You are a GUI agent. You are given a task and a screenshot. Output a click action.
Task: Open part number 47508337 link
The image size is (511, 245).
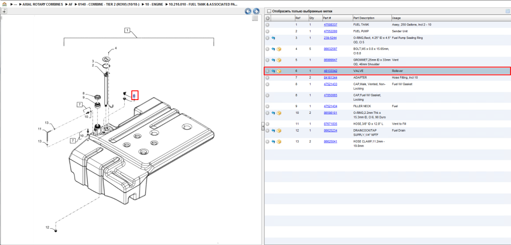pyautogui.click(x=331, y=24)
